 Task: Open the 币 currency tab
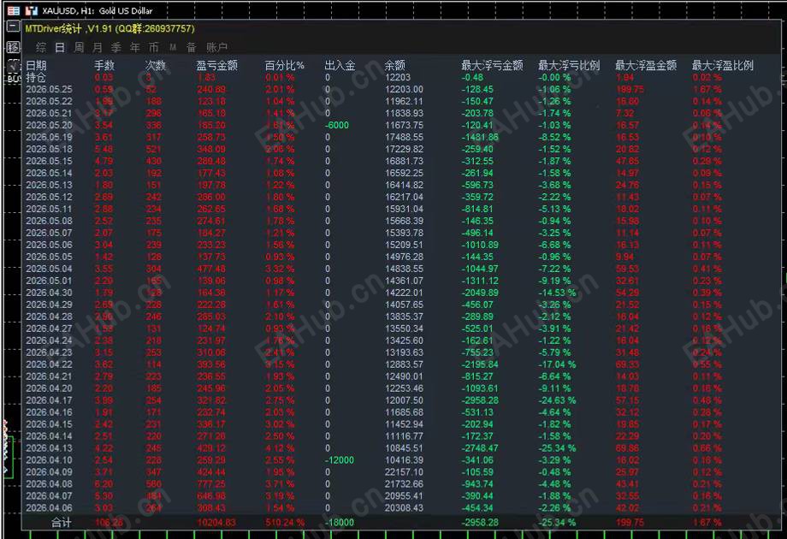[154, 47]
